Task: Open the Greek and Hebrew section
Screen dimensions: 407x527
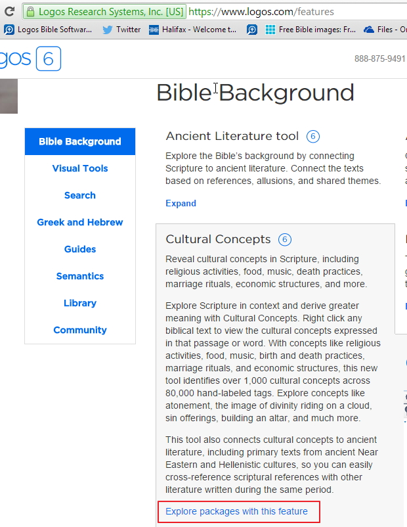Action: click(80, 222)
